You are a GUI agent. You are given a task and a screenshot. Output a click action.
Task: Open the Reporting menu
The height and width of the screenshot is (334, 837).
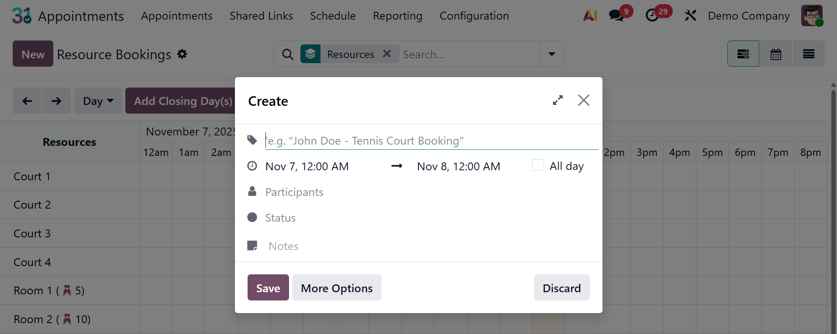(397, 16)
